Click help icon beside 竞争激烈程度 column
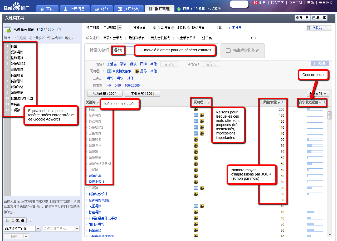The width and height of the screenshot is (337, 241). tap(324, 102)
